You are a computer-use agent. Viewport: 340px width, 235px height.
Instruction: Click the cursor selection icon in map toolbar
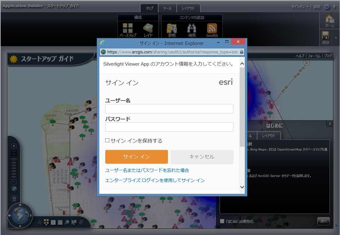74,222
